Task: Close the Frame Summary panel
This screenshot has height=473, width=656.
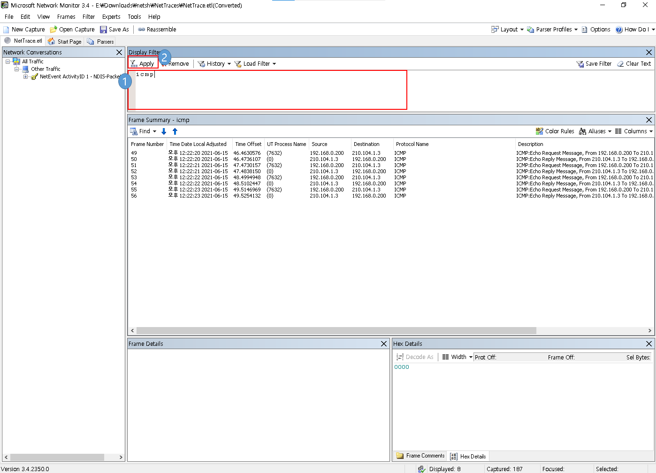Action: coord(649,120)
